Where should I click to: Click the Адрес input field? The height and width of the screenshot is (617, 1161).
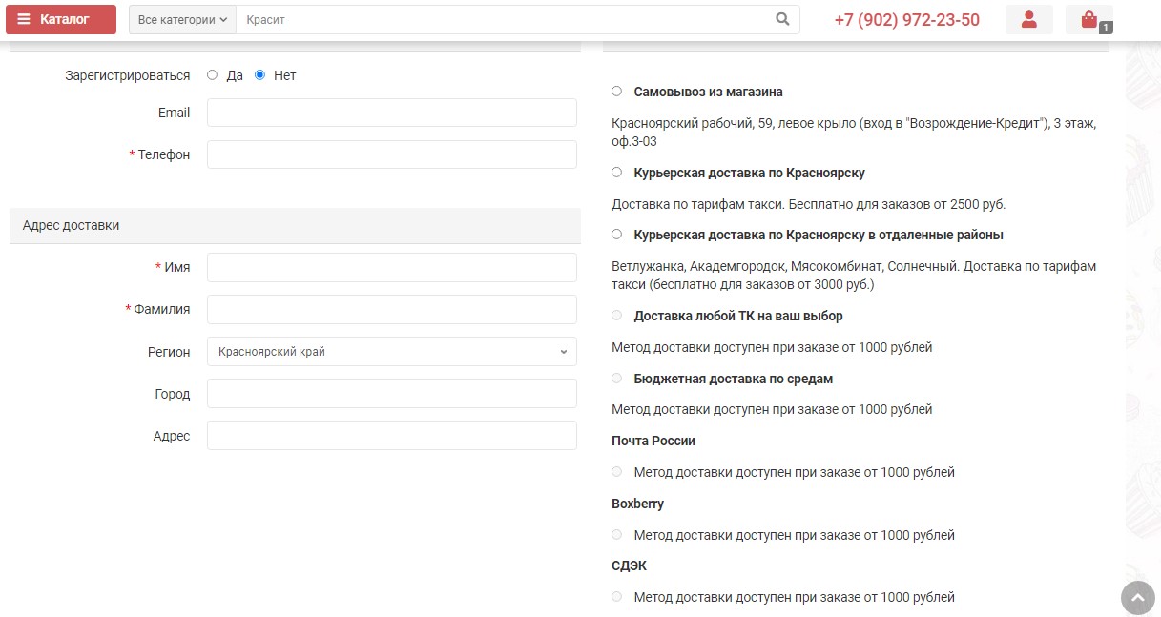pyautogui.click(x=391, y=436)
